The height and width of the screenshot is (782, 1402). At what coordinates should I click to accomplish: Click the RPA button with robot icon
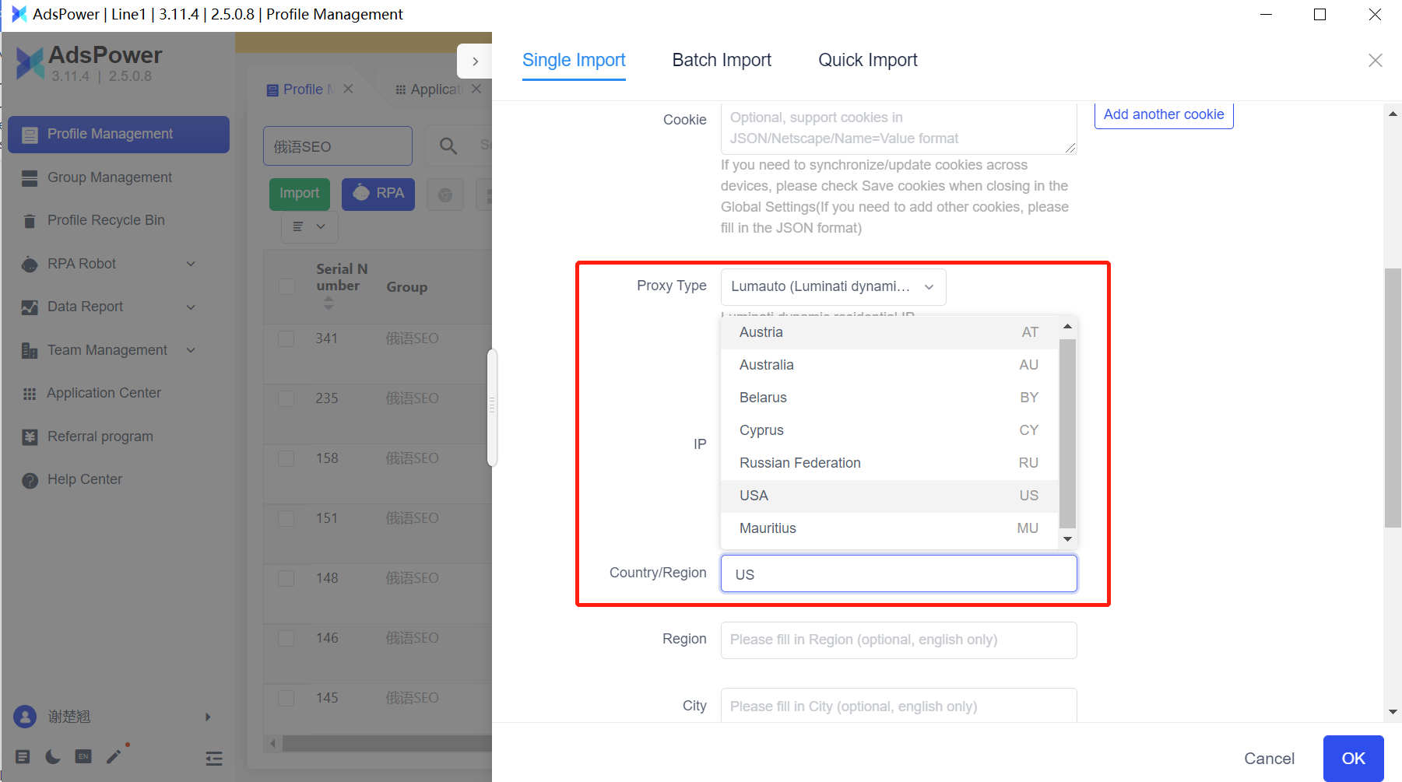378,194
